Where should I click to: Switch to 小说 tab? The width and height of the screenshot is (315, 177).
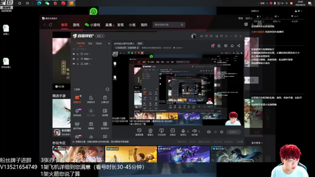(x=132, y=25)
